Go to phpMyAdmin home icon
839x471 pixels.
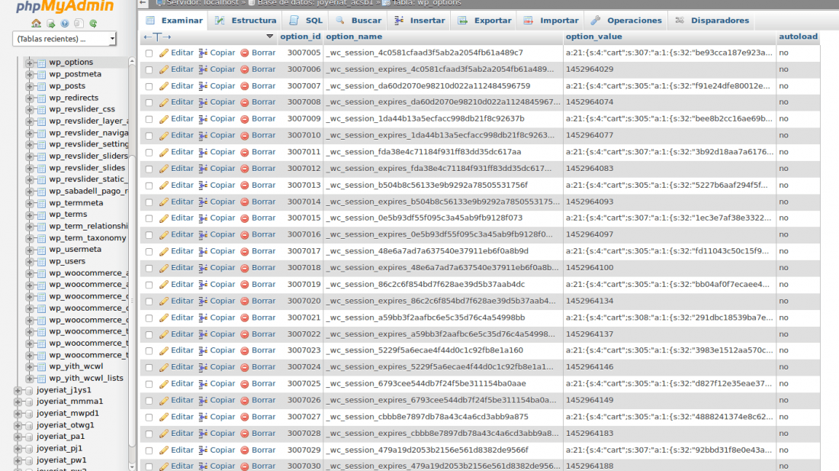pyautogui.click(x=36, y=24)
